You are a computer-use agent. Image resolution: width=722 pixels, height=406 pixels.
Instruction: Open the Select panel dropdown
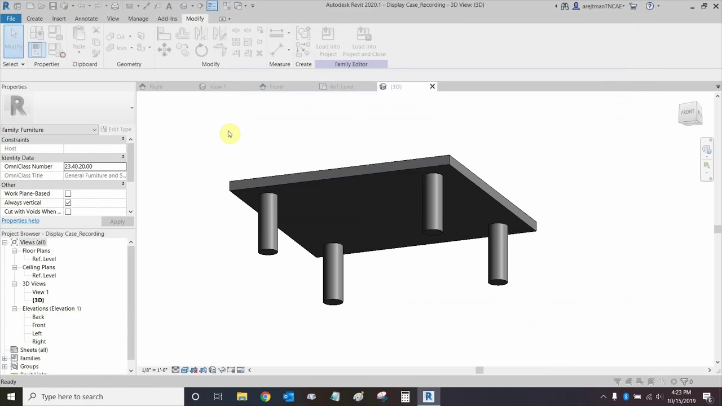click(14, 64)
